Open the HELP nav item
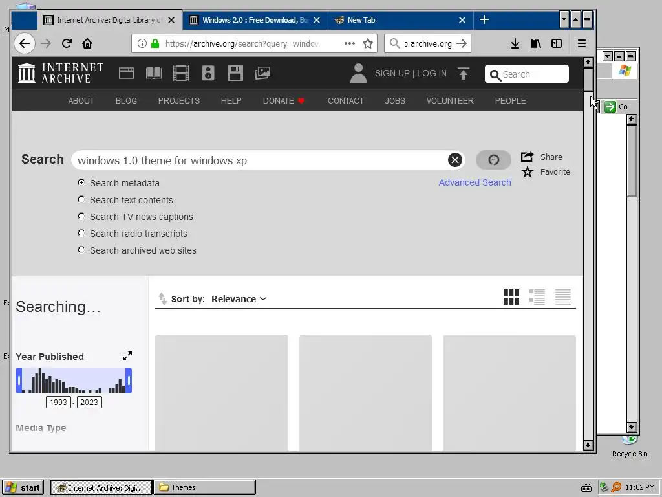Screen dimensions: 662x497 [231, 100]
